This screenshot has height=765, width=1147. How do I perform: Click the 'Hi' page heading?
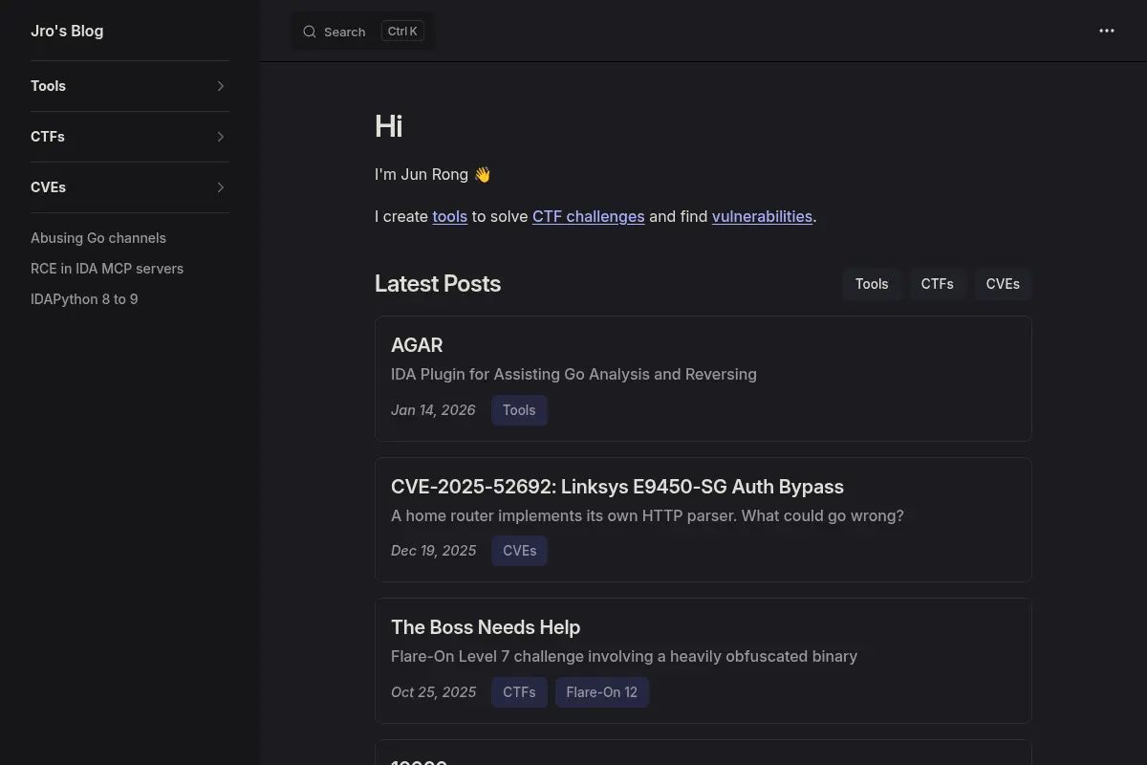(x=388, y=126)
